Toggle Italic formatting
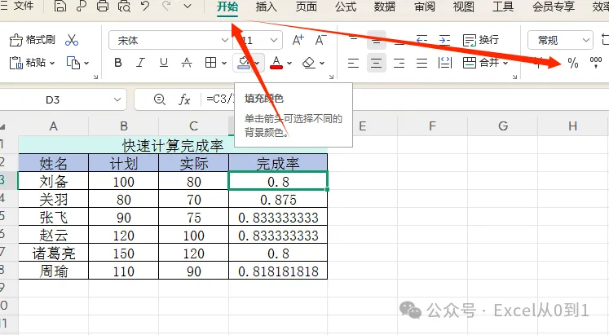The image size is (609, 335). click(x=140, y=63)
